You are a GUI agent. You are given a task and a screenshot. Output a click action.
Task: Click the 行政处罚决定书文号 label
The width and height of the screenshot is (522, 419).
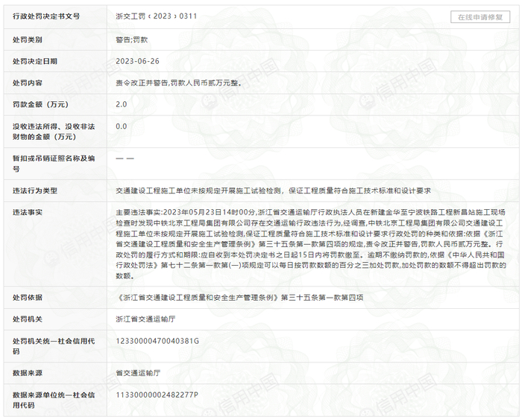pos(46,16)
